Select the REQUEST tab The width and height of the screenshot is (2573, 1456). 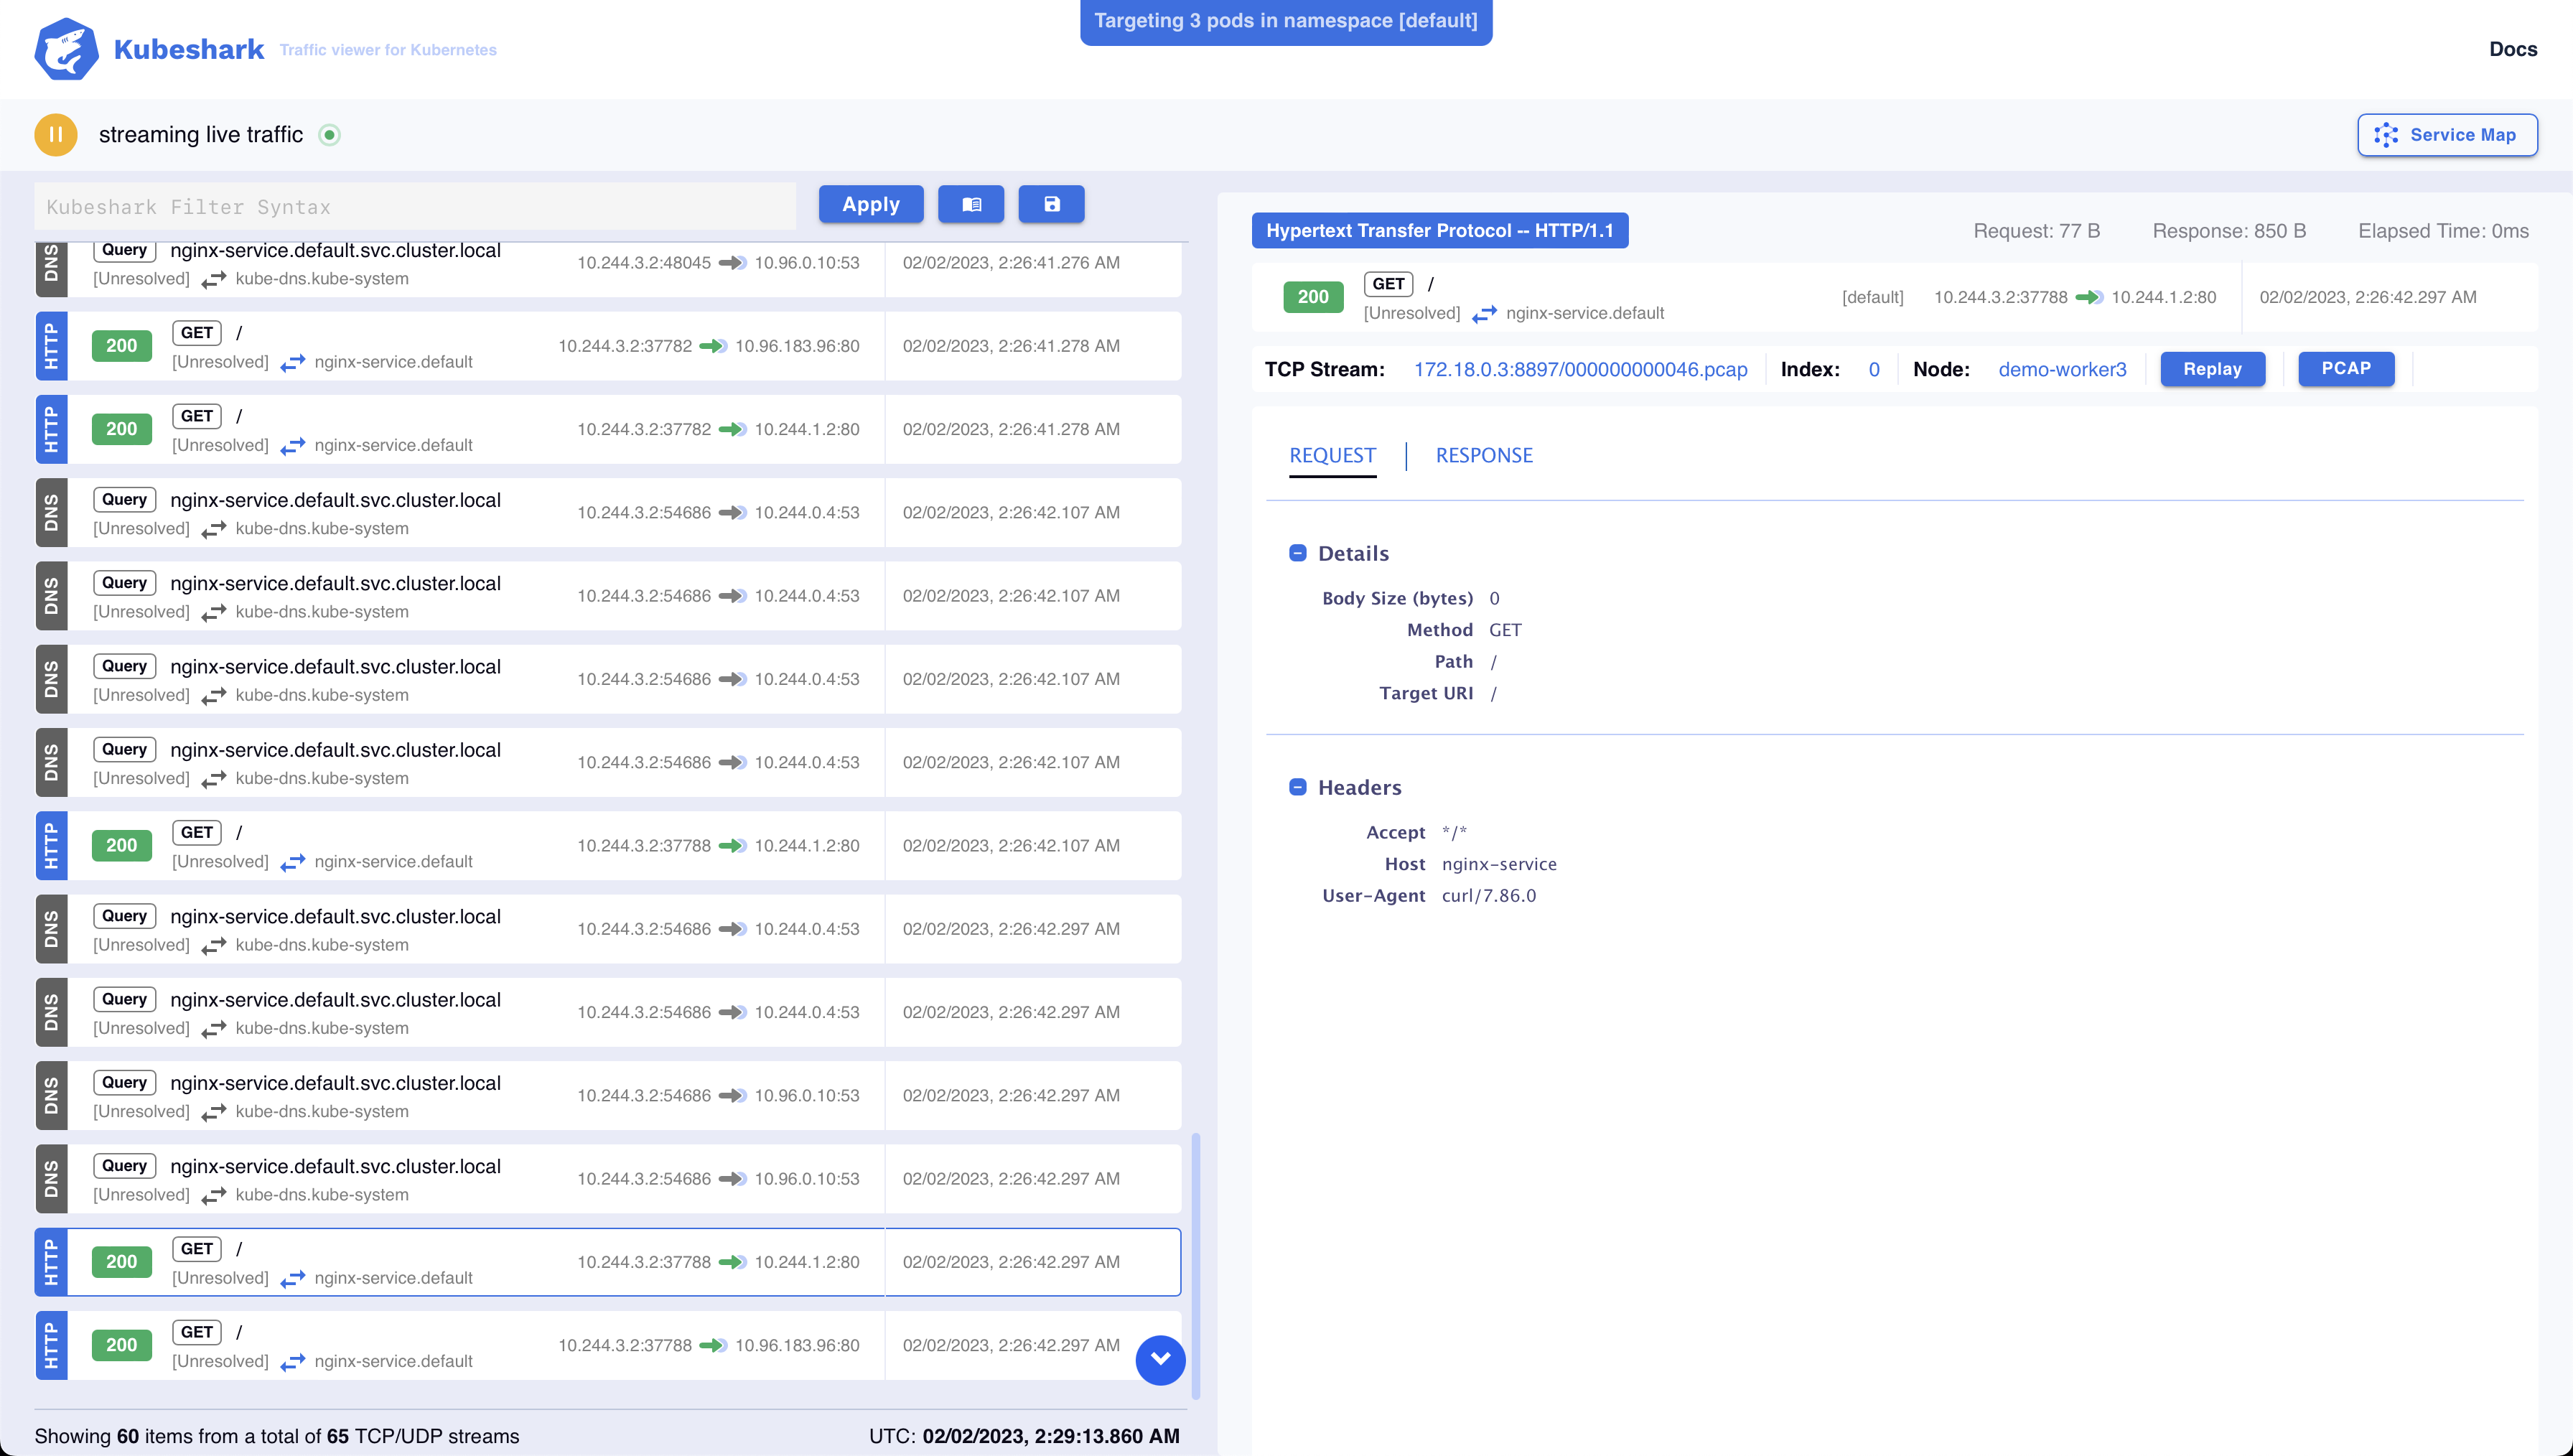(1332, 455)
